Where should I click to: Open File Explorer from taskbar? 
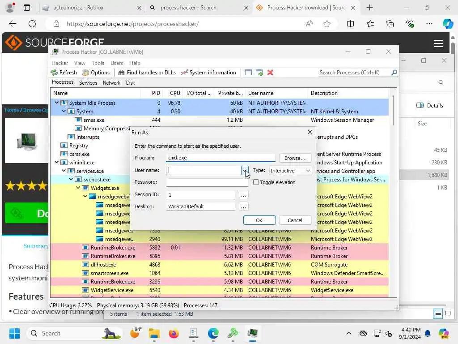[x=154, y=333]
